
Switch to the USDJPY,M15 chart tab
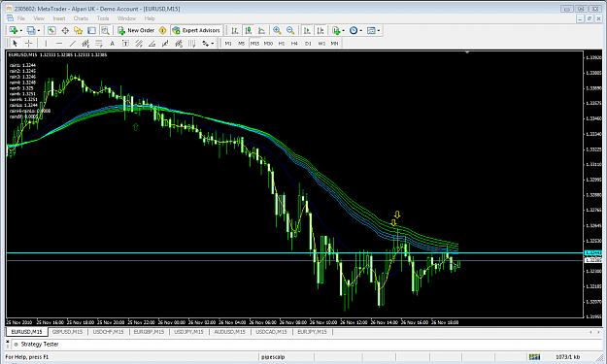(x=188, y=332)
